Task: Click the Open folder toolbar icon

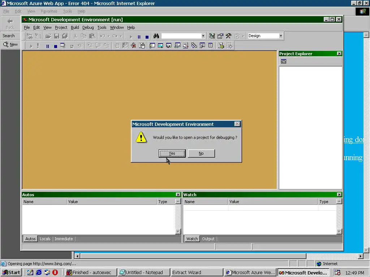Action: (x=48, y=36)
